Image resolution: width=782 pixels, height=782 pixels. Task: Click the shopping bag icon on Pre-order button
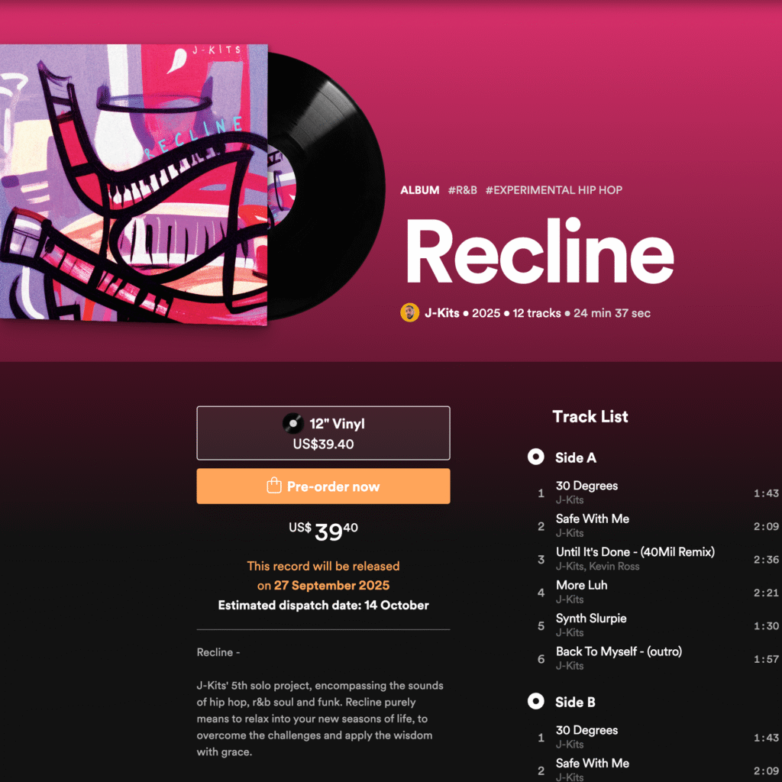coord(274,485)
